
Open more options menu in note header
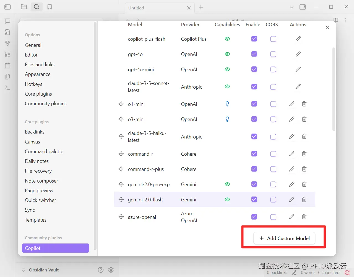tap(345, 20)
